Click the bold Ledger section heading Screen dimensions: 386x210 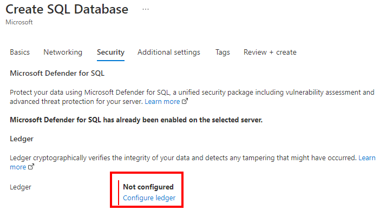click(x=22, y=139)
